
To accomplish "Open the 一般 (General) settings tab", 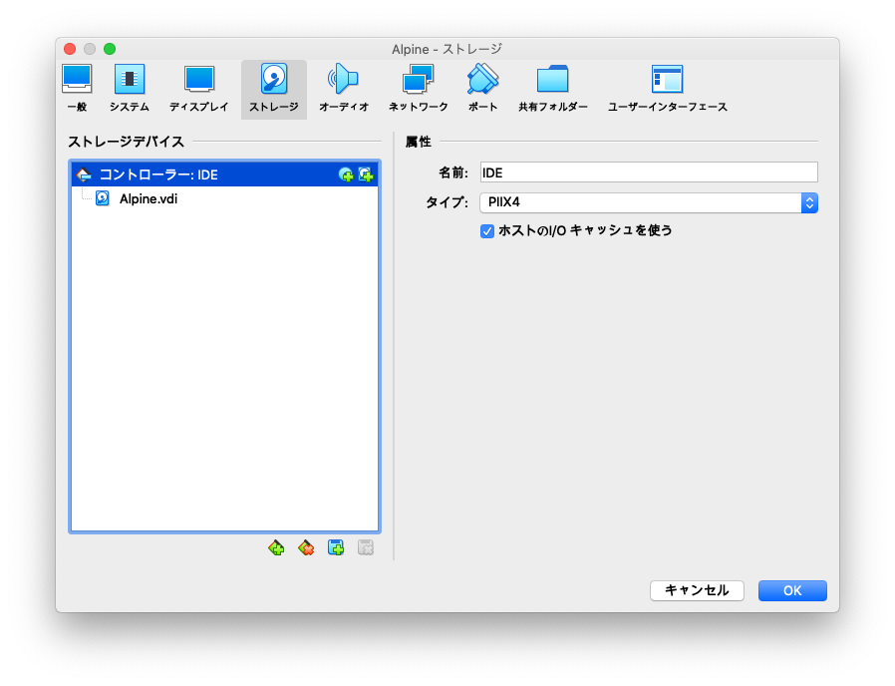I will click(77, 89).
